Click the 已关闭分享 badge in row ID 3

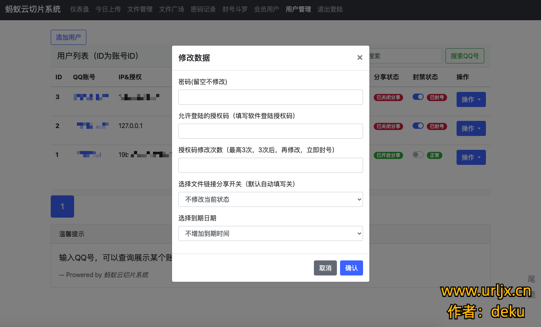[388, 97]
